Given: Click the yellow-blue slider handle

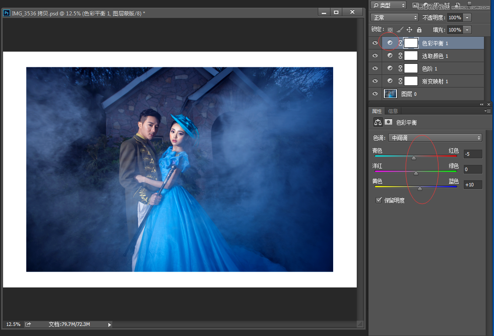Looking at the screenshot, I should tap(420, 189).
